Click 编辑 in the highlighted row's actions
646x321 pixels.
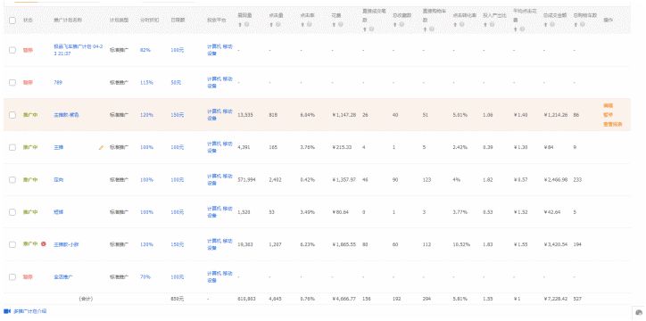[x=609, y=106]
